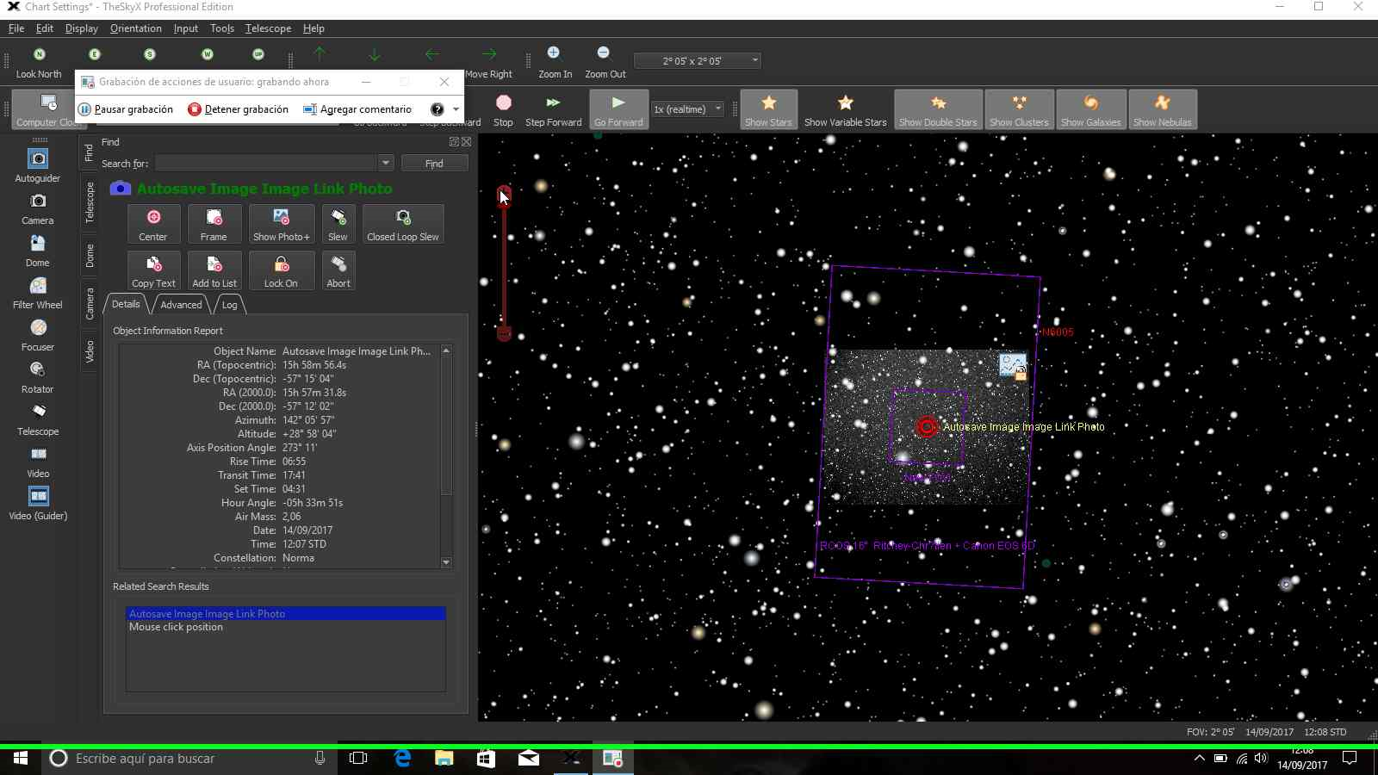Click the Cortana search box

pyautogui.click(x=189, y=759)
